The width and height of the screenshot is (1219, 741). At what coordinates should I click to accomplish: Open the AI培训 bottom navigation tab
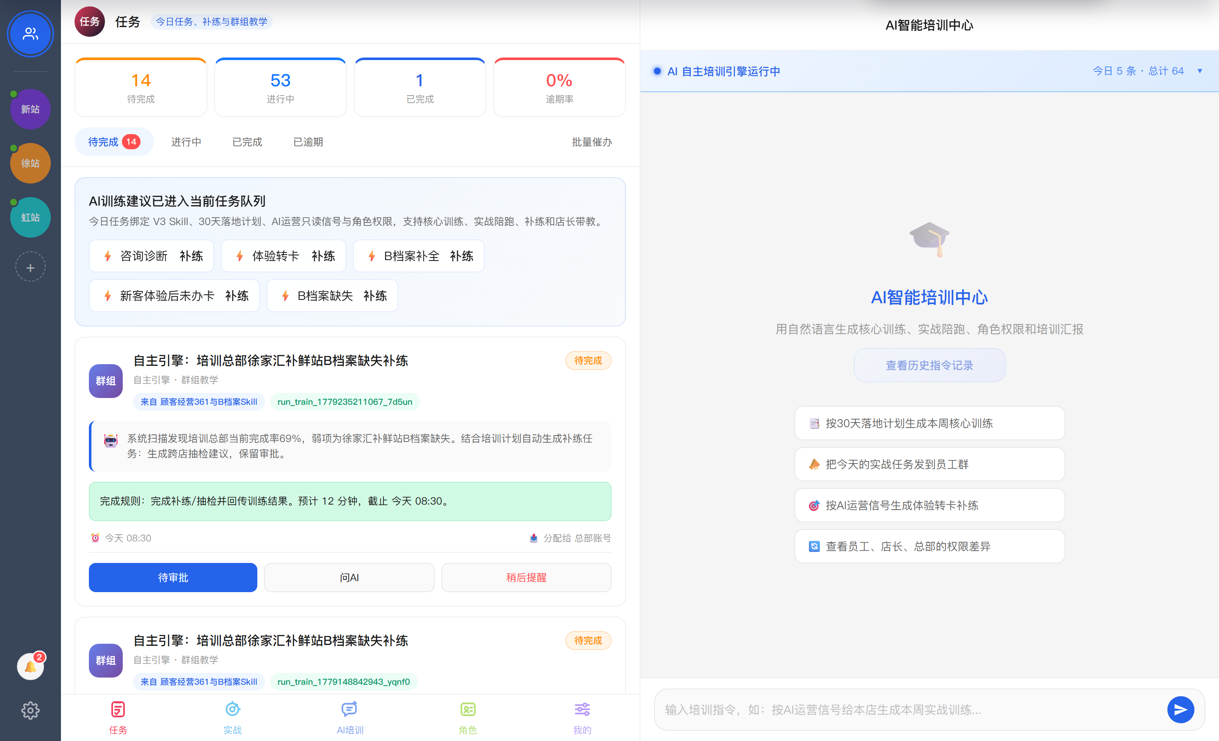point(350,718)
